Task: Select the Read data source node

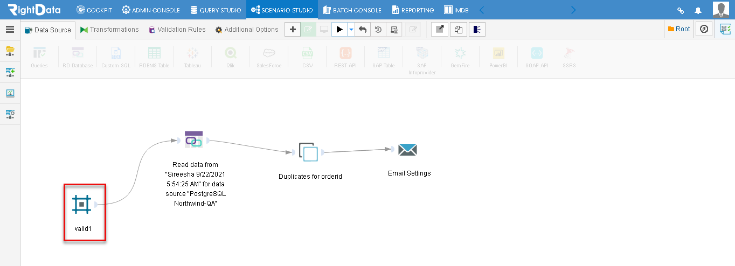Action: point(193,139)
